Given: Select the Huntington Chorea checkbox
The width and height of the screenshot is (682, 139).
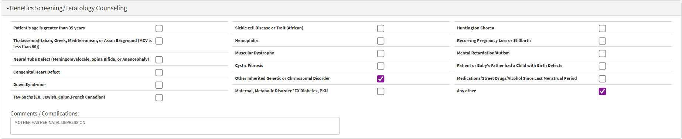Looking at the screenshot, I should point(602,28).
